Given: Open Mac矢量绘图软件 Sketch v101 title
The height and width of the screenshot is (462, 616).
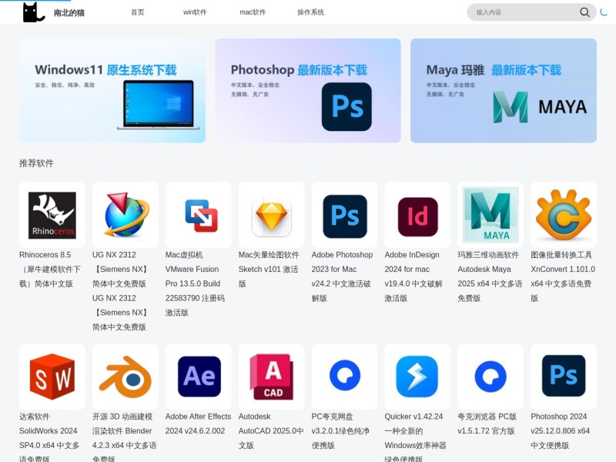Looking at the screenshot, I should pyautogui.click(x=269, y=269).
